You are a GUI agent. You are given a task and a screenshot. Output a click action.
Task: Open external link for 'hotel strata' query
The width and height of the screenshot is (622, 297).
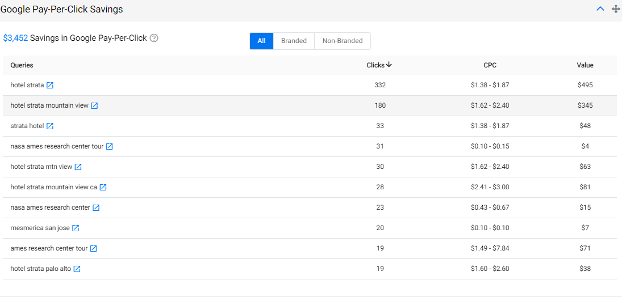click(50, 85)
